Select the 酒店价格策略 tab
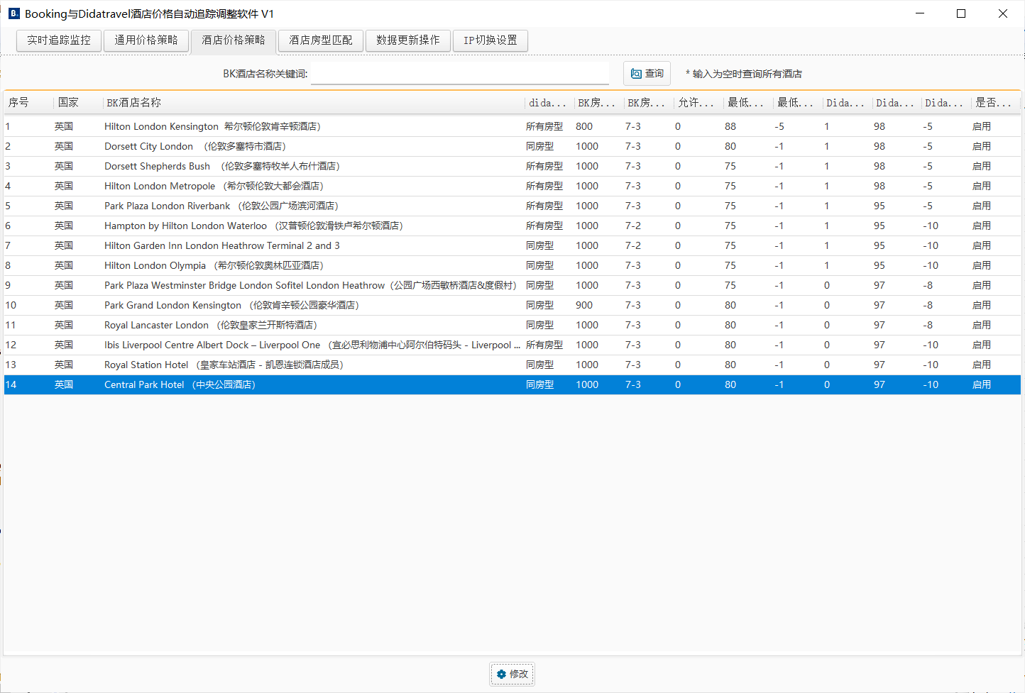Screen dimensions: 1025x693 coord(234,40)
